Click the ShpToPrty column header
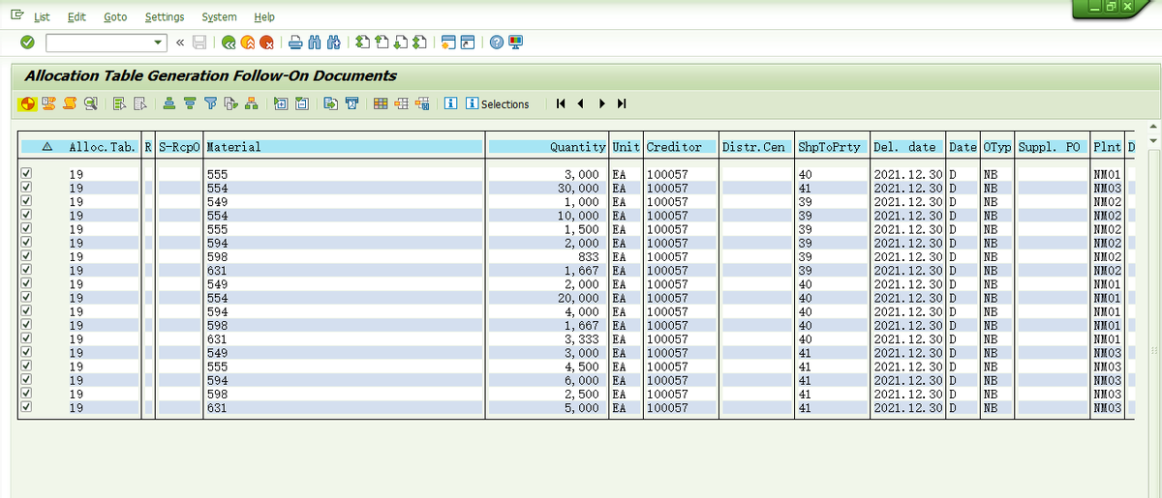 pos(832,147)
